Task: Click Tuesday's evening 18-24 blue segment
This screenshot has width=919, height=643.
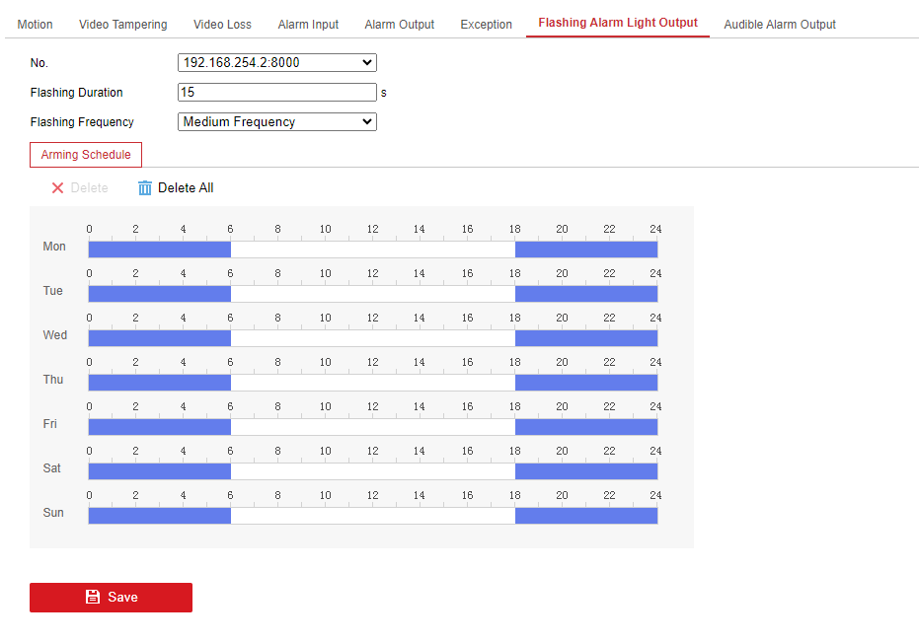Action: (585, 294)
